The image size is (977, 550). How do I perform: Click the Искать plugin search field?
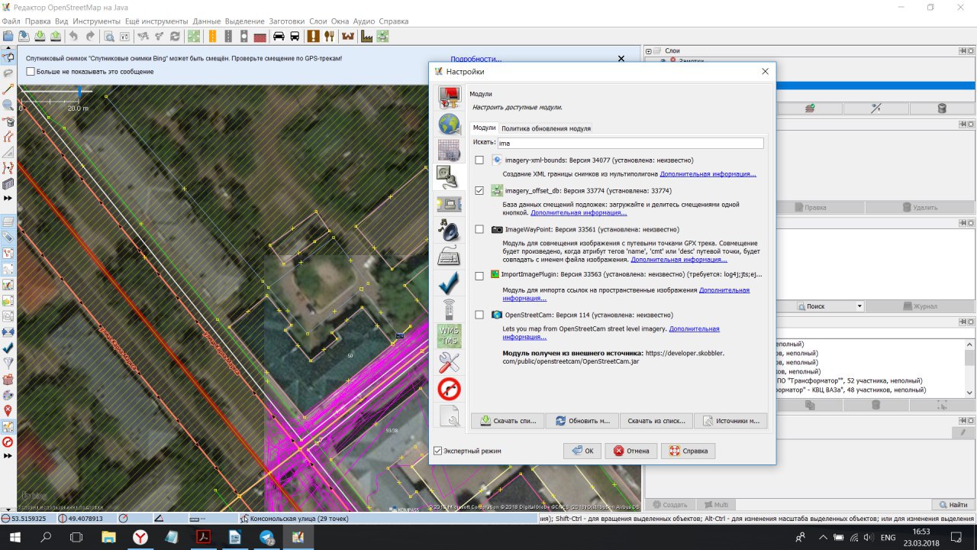tap(630, 143)
